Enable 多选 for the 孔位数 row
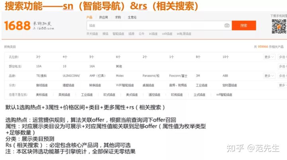The height and width of the screenshot is (160, 287). (x=283, y=57)
